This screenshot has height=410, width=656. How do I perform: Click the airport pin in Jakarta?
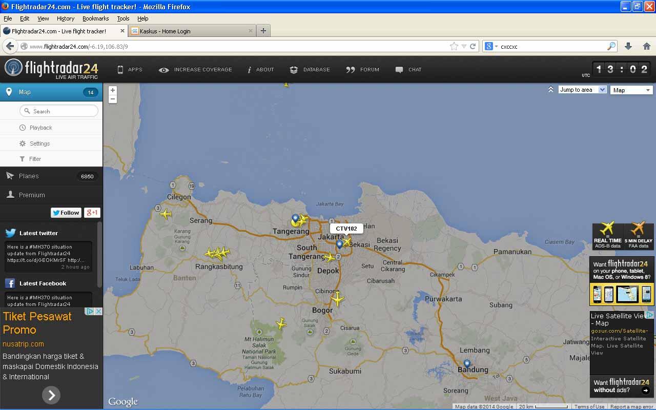(339, 244)
